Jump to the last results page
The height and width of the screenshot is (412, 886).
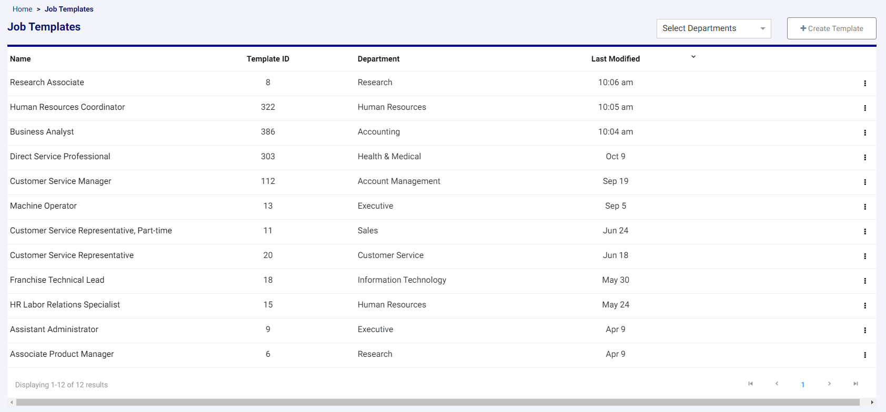click(x=855, y=384)
